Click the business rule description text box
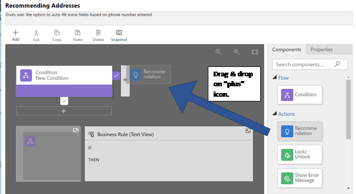This screenshot has height=194, width=356. tap(179, 18)
